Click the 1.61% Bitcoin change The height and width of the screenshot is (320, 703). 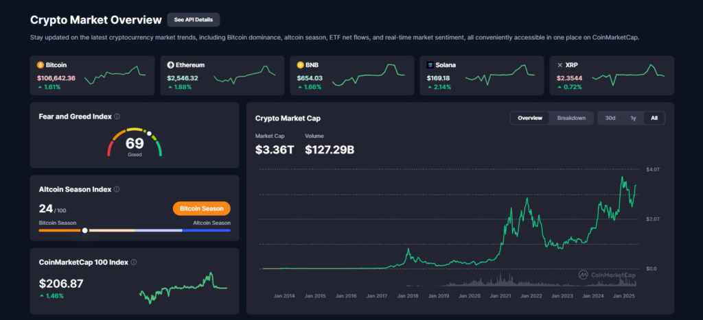(x=49, y=87)
